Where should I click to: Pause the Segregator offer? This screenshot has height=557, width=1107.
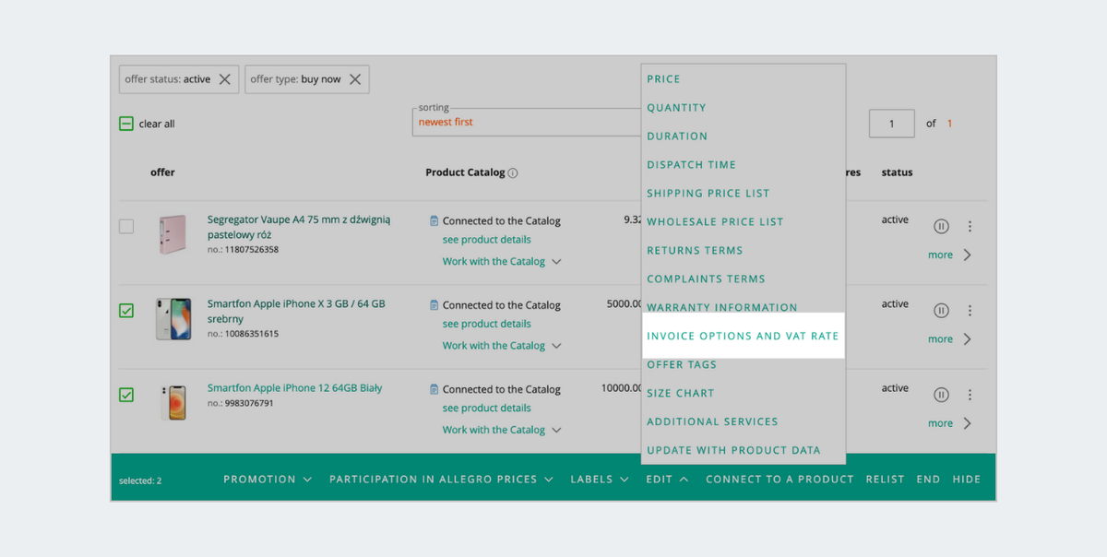[941, 226]
